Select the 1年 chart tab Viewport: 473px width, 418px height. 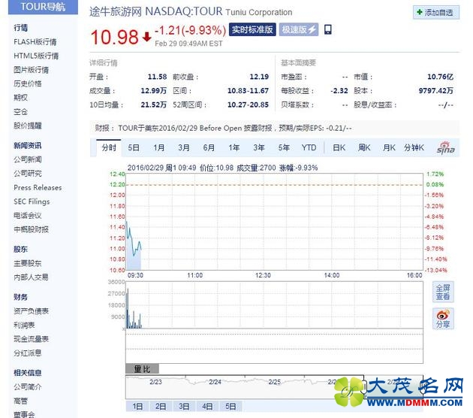(233, 148)
